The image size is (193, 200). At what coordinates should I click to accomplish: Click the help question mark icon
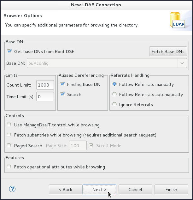[x=13, y=189]
